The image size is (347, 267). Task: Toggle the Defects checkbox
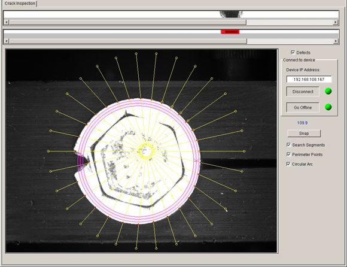[293, 53]
